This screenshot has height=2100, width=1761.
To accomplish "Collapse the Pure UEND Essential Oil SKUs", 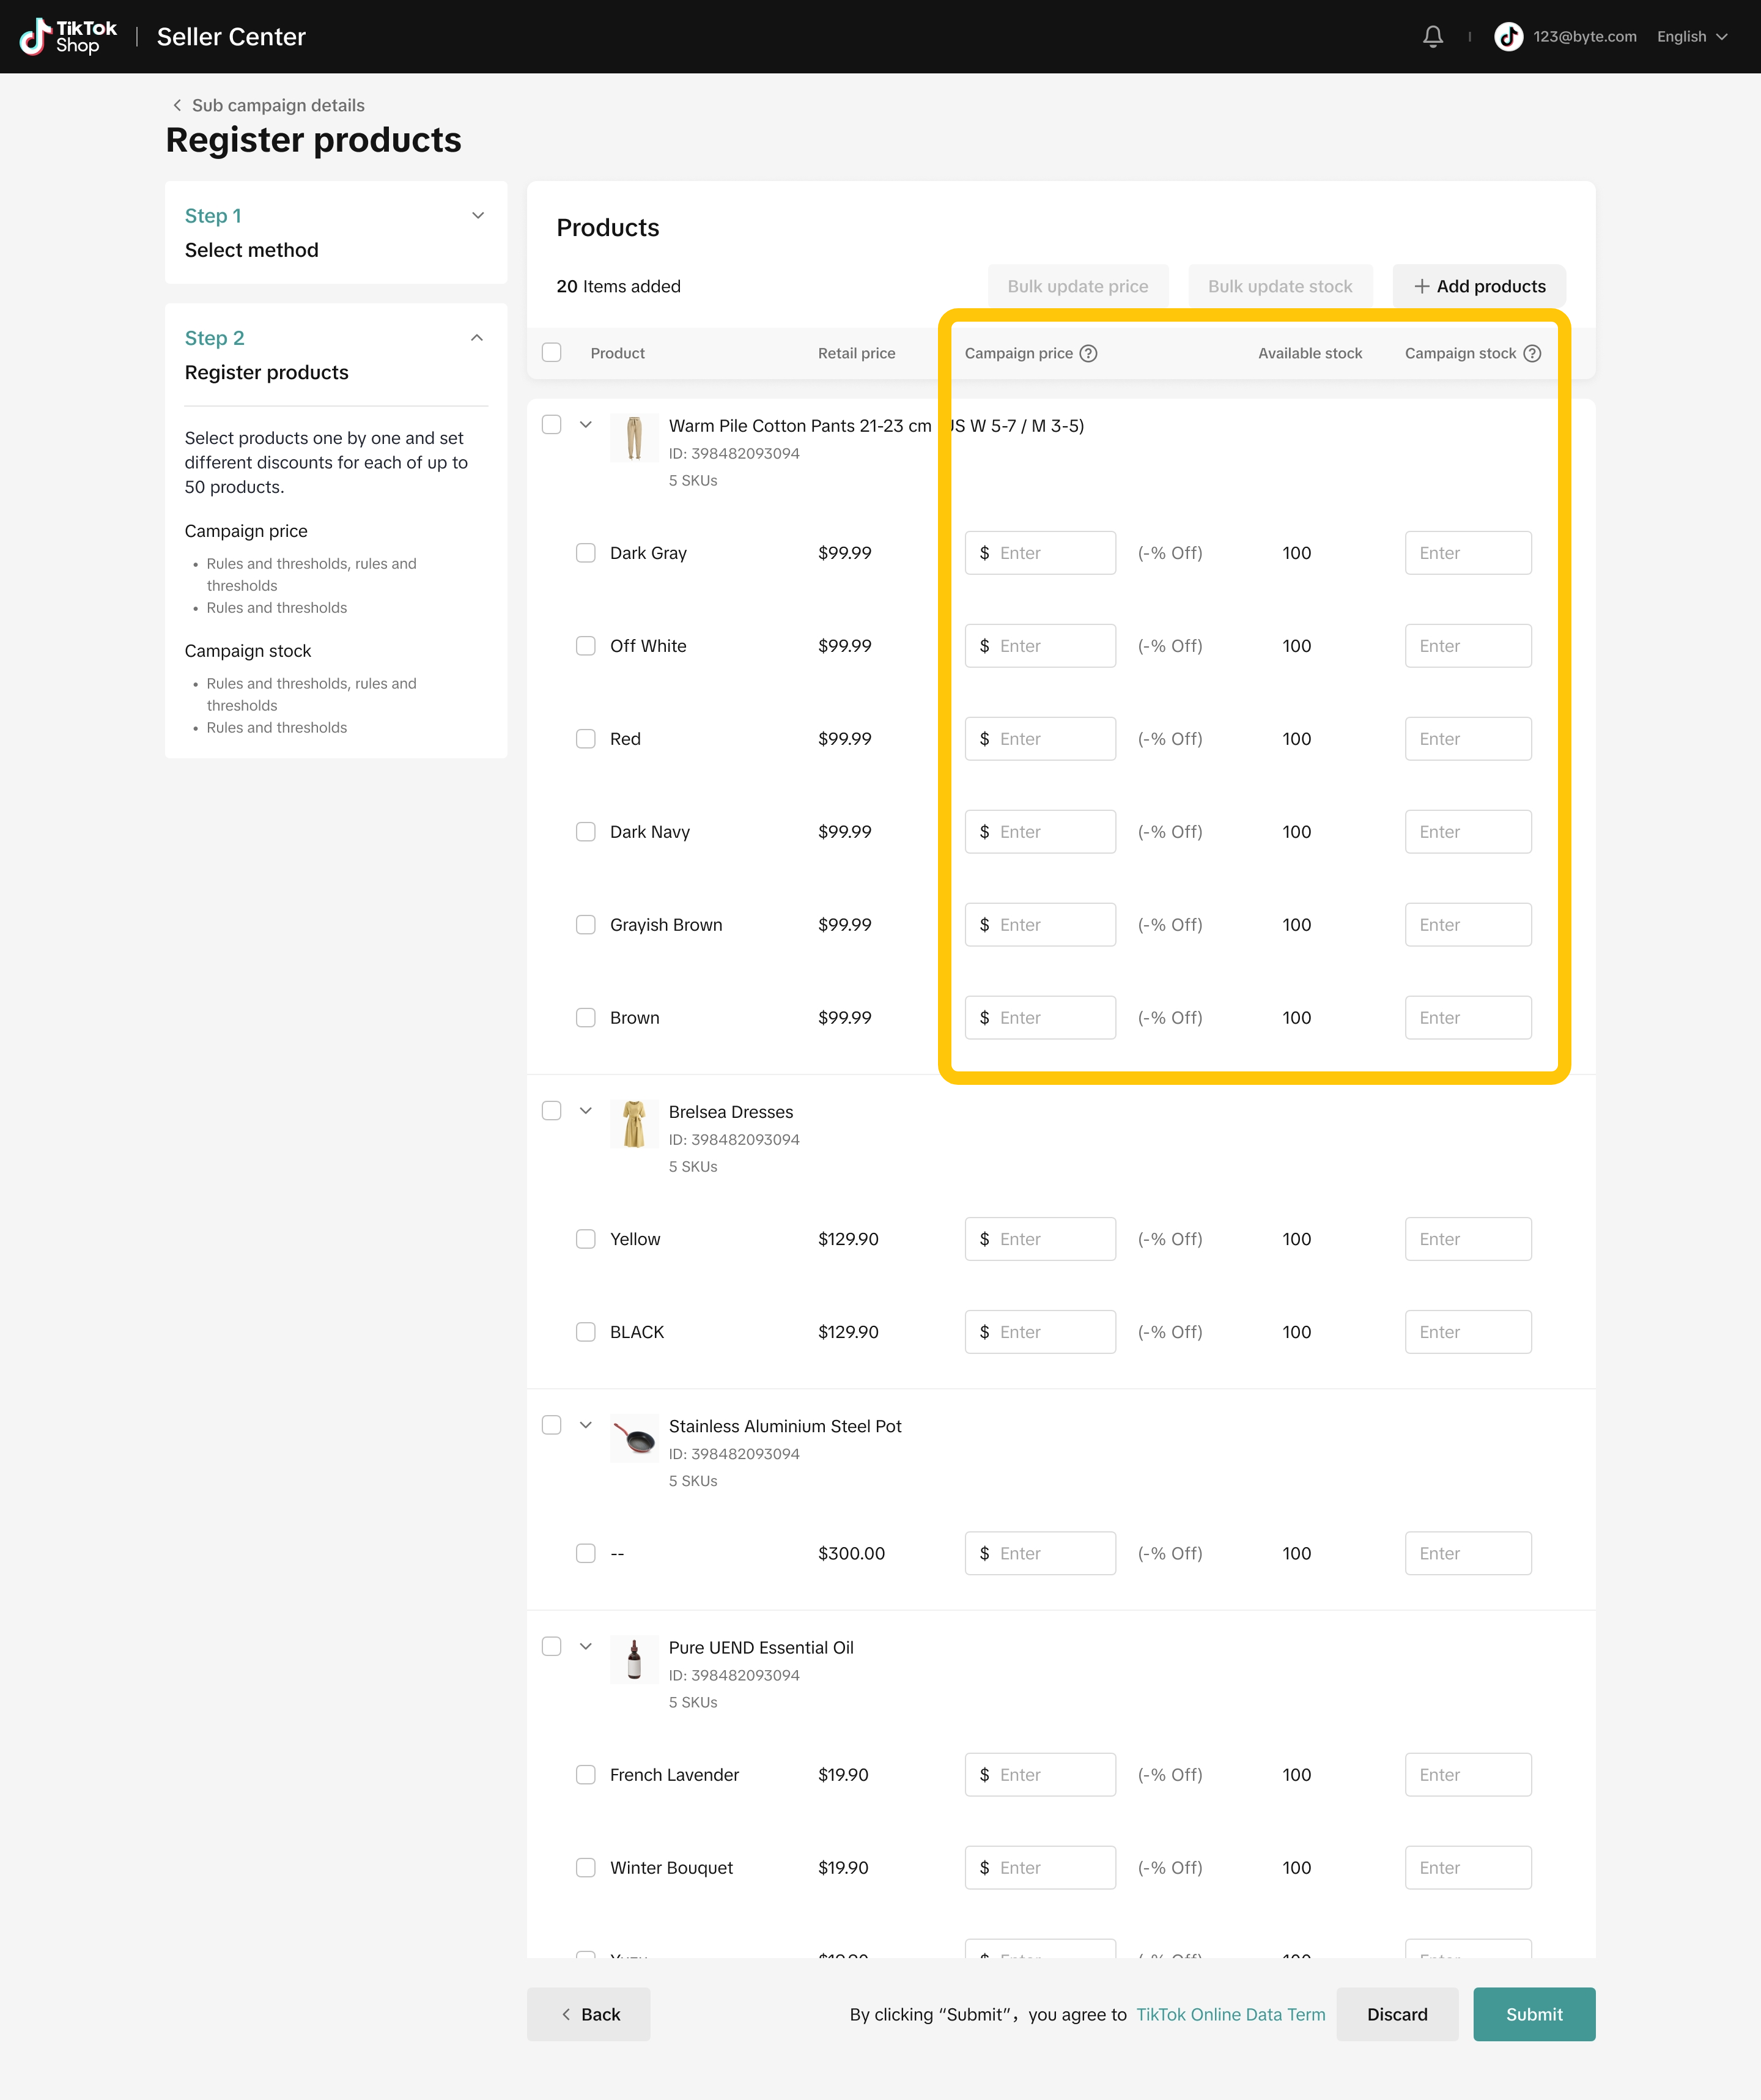I will (586, 1647).
